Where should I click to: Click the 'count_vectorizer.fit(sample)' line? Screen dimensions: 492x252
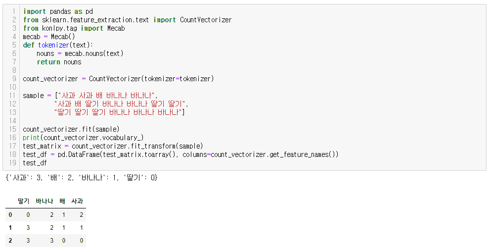pyautogui.click(x=71, y=129)
